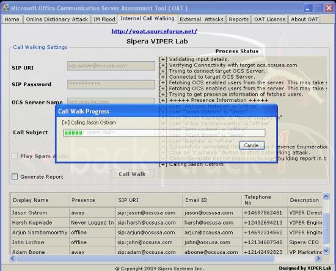This screenshot has height=271, width=336.
Task: Click phone number +12134687548
Action: pyautogui.click(x=265, y=242)
